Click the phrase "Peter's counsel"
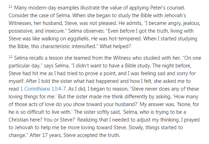This screenshot has width=209, height=144. [x=168, y=8]
